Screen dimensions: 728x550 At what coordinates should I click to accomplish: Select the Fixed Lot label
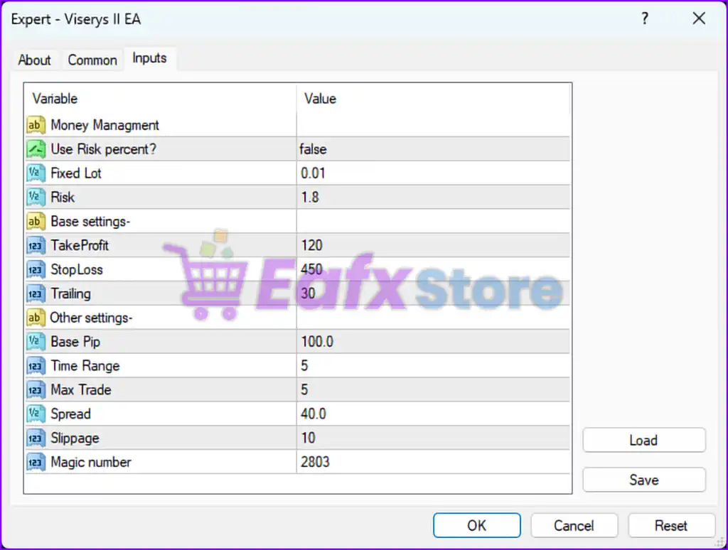coord(75,173)
